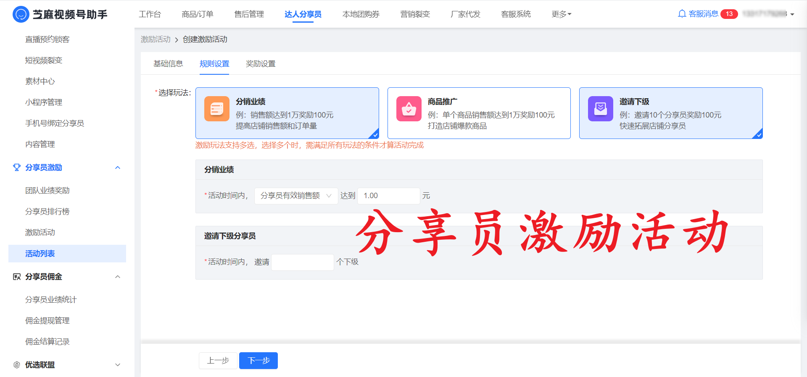Open 内容管理 in the sidebar
This screenshot has width=807, height=377.
pos(40,144)
